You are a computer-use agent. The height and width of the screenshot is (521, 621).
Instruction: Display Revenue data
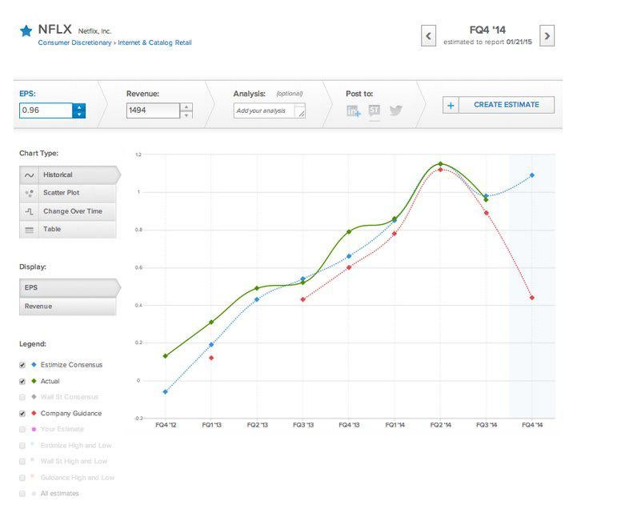pos(68,307)
